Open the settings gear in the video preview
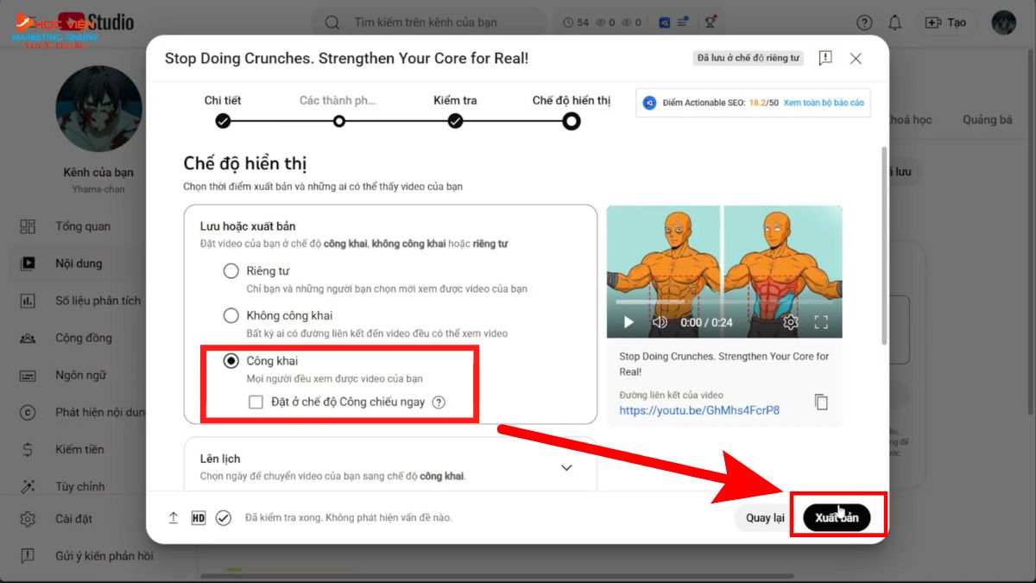 click(x=789, y=321)
